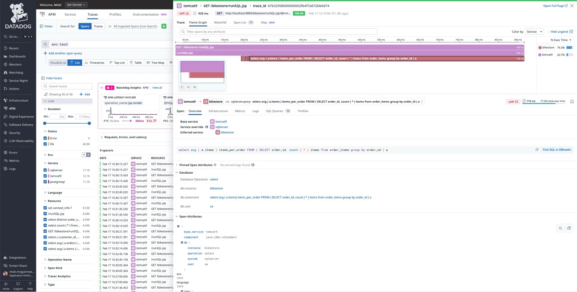Search within span attributes
This screenshot has width=577, height=292.
[x=560, y=228]
